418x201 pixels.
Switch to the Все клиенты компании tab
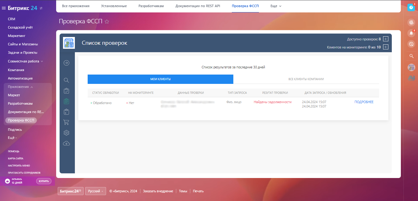306,79
